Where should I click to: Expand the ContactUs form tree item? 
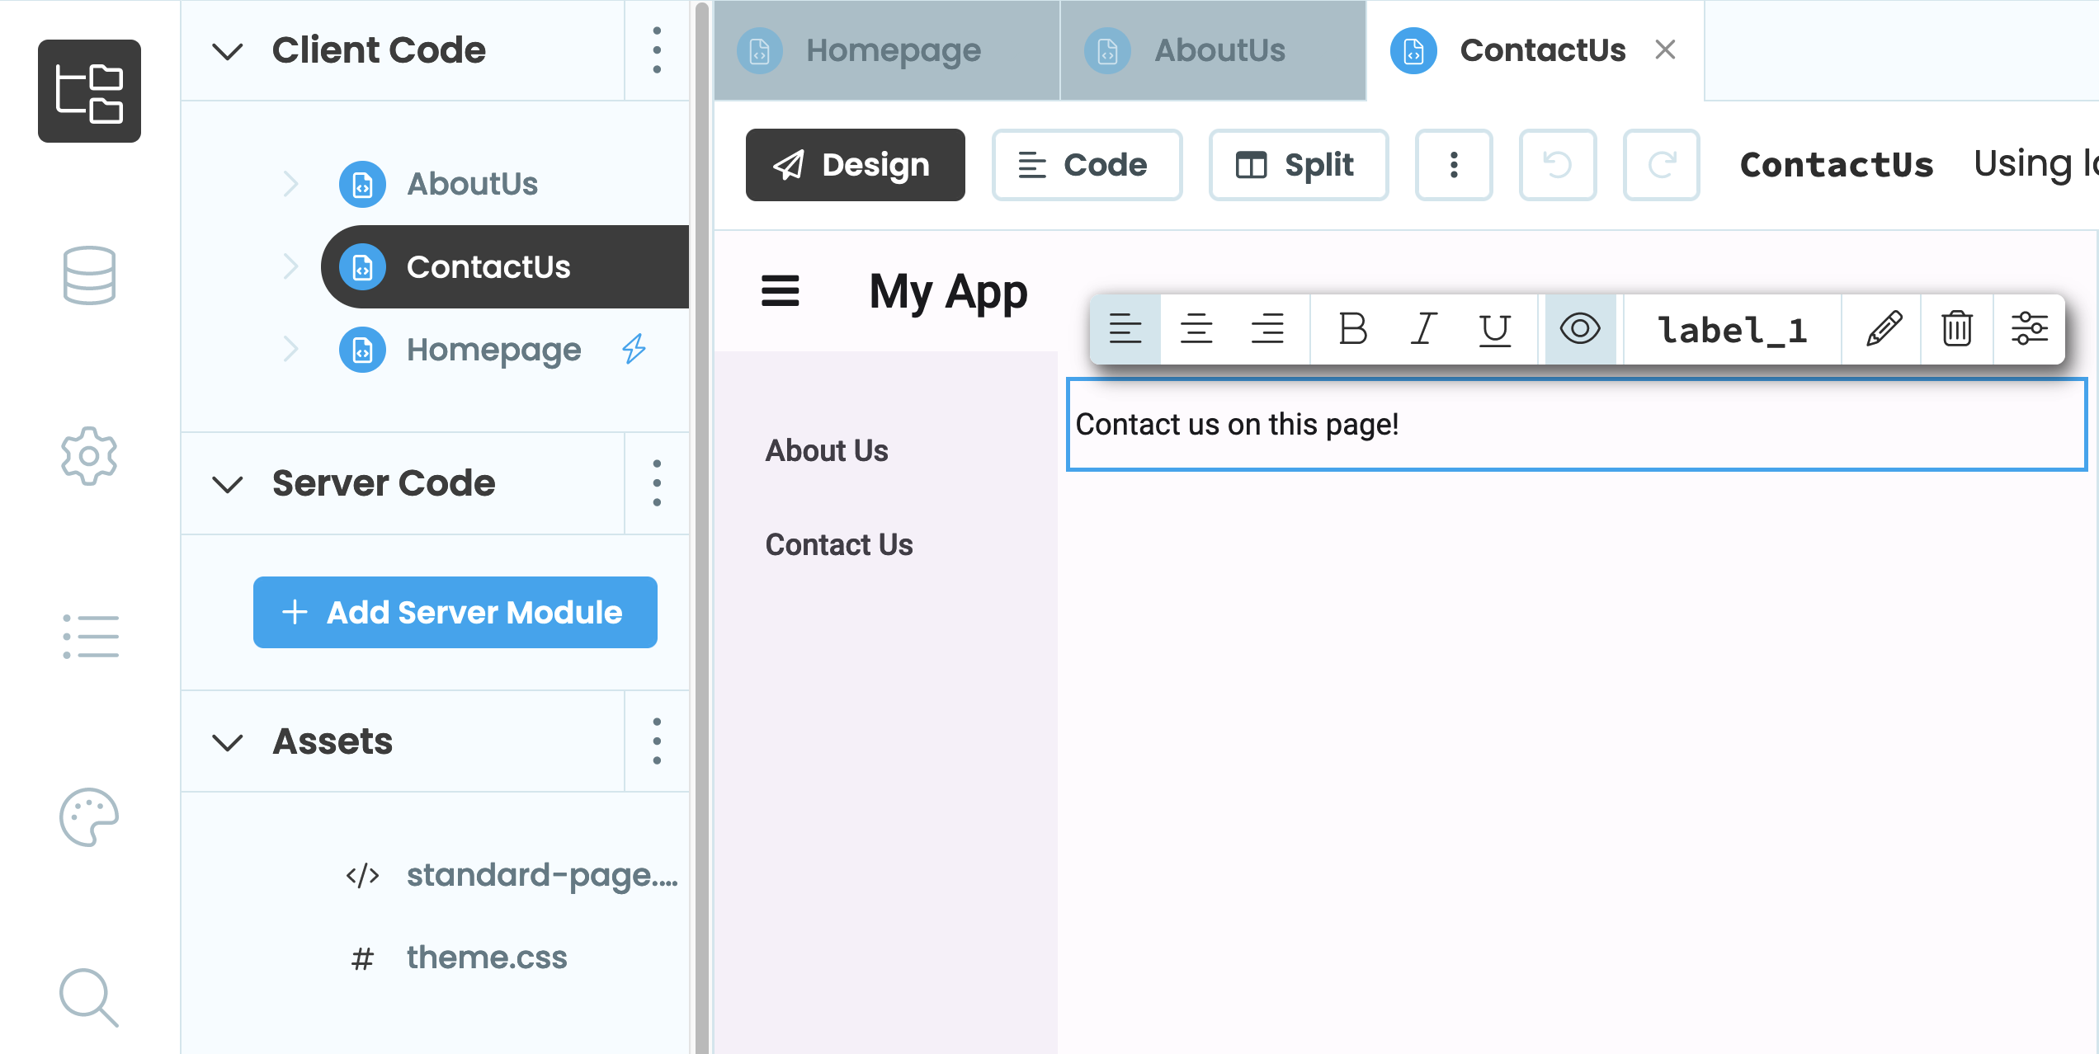coord(290,266)
